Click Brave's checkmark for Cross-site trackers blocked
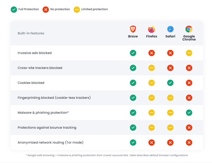212x163 pixels. (x=133, y=68)
